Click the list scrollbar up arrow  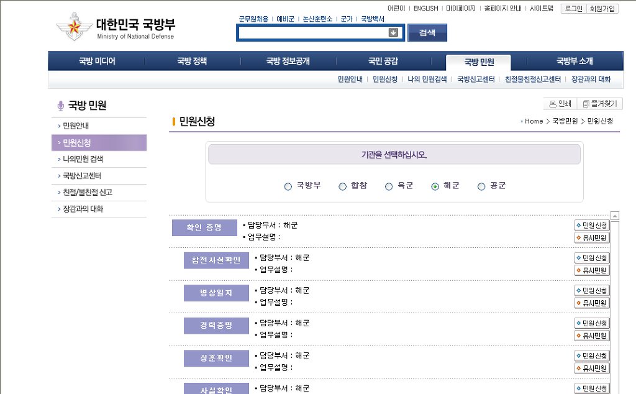tap(615, 216)
